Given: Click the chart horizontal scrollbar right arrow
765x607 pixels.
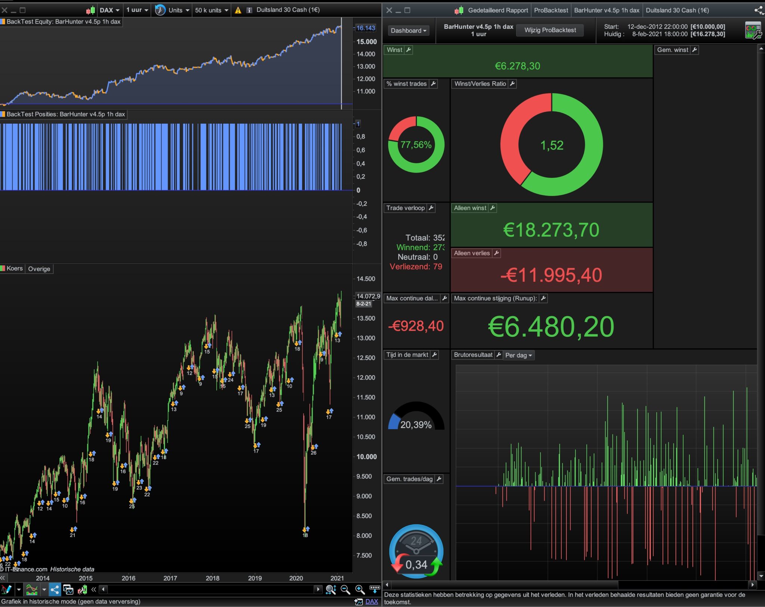Looking at the screenshot, I should 318,589.
